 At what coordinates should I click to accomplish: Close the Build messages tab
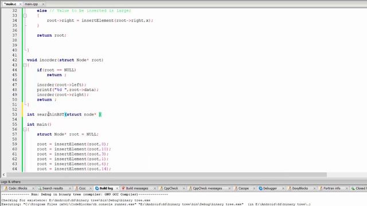(x=155, y=188)
